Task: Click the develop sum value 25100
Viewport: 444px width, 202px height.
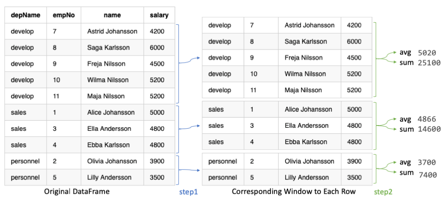Action: coord(429,63)
